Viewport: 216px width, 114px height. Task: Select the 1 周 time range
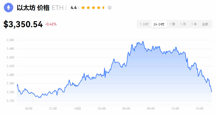172,24
